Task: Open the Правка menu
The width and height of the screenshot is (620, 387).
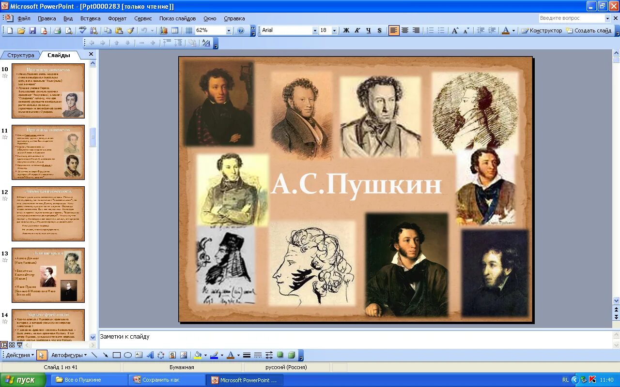Action: [47, 18]
